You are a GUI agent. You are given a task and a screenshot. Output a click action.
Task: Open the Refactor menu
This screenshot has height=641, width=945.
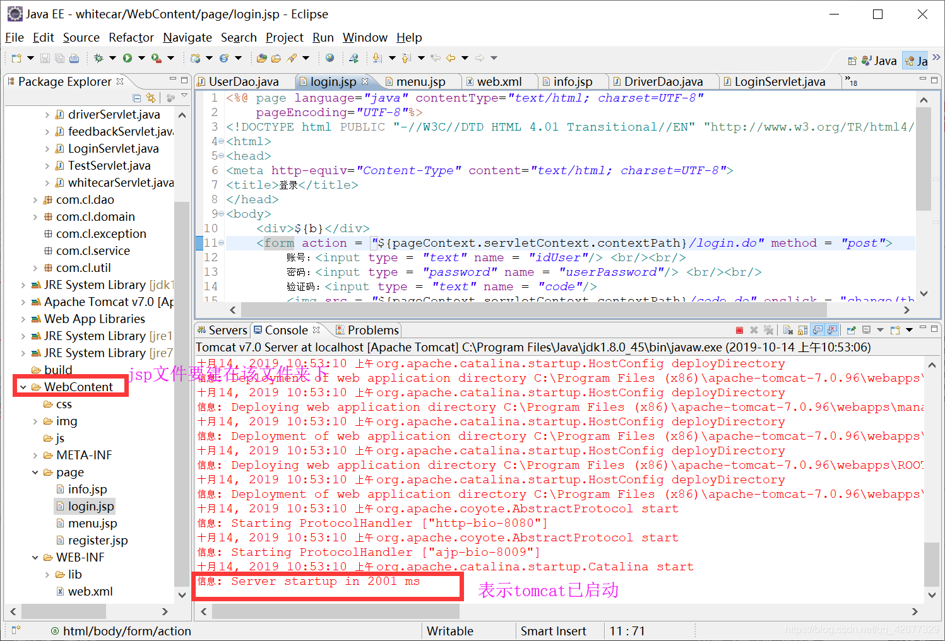131,38
